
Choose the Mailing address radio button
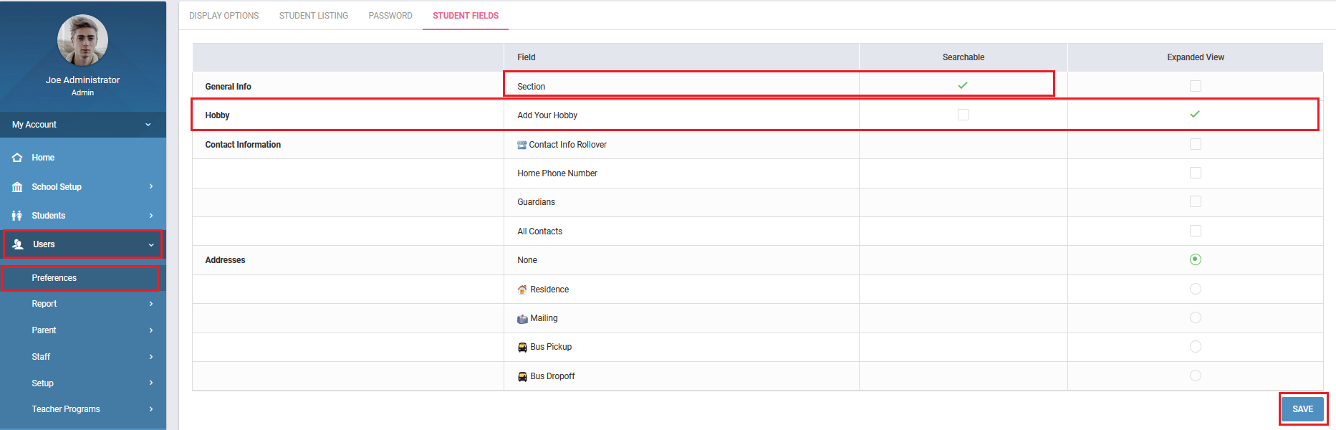tap(1196, 317)
